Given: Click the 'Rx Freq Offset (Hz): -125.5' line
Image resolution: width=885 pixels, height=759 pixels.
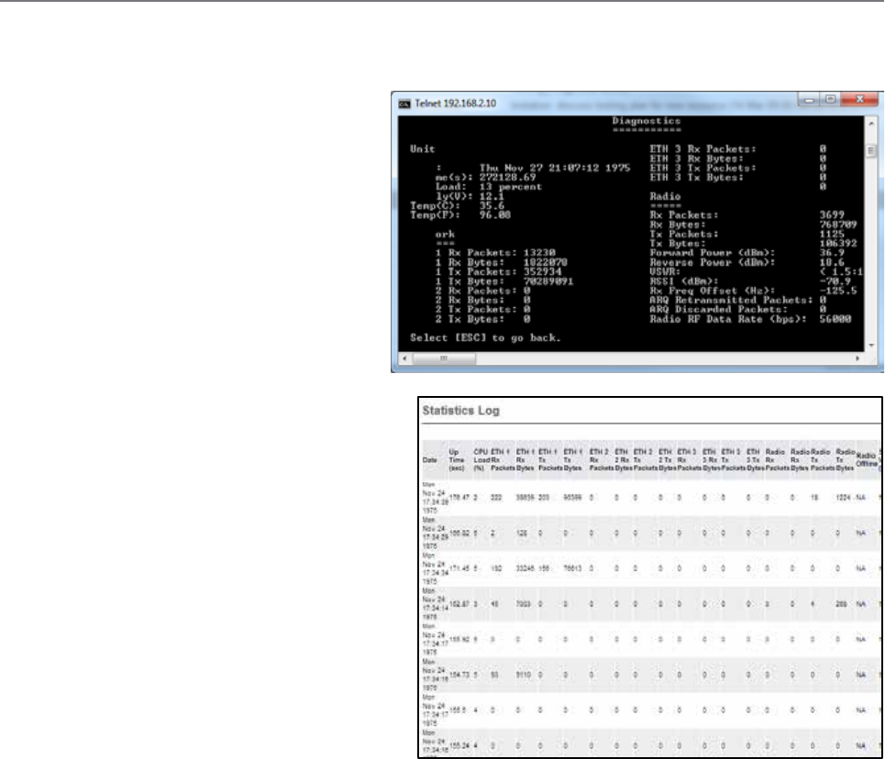Looking at the screenshot, I should point(754,291).
